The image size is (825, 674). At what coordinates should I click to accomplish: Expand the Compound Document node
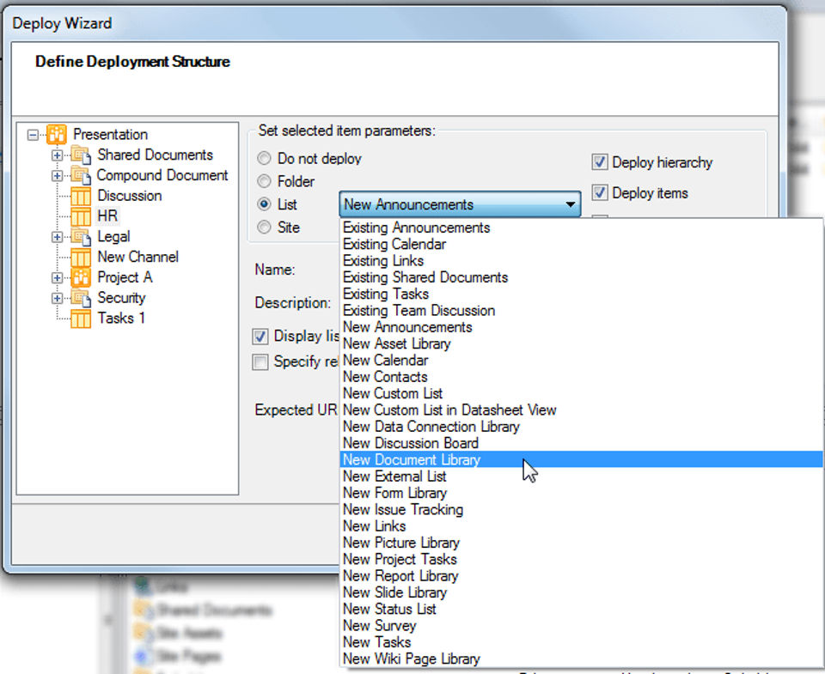tap(58, 176)
